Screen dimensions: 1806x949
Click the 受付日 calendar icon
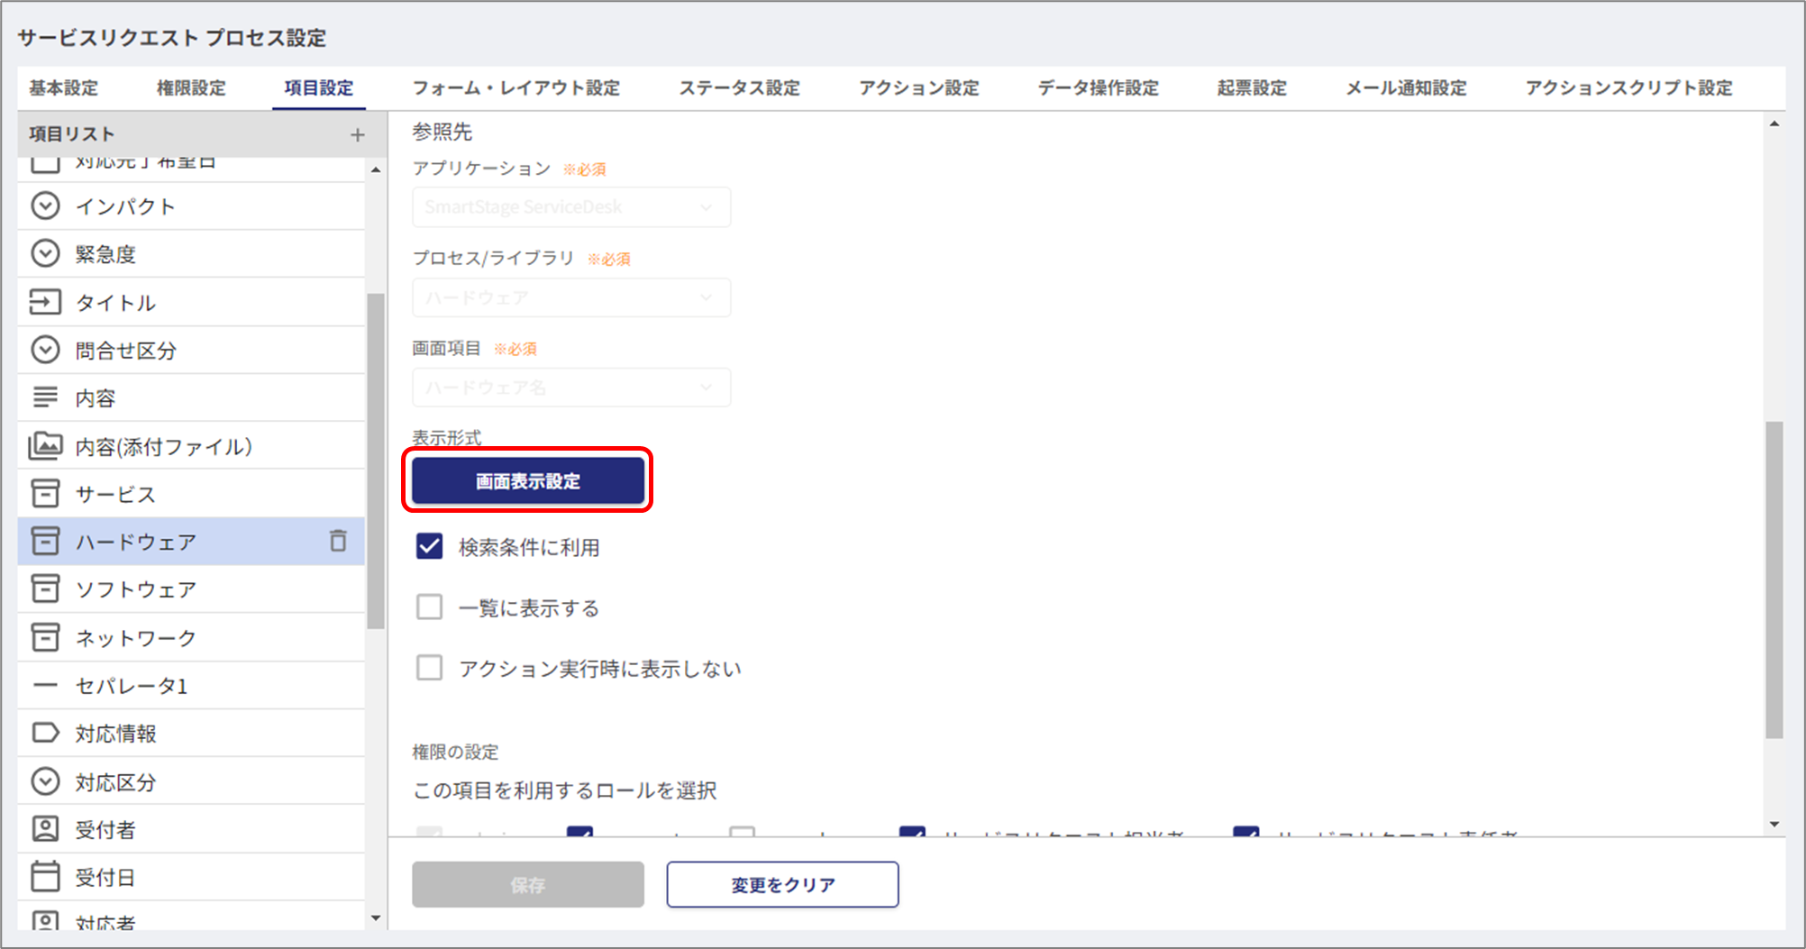[x=45, y=877]
